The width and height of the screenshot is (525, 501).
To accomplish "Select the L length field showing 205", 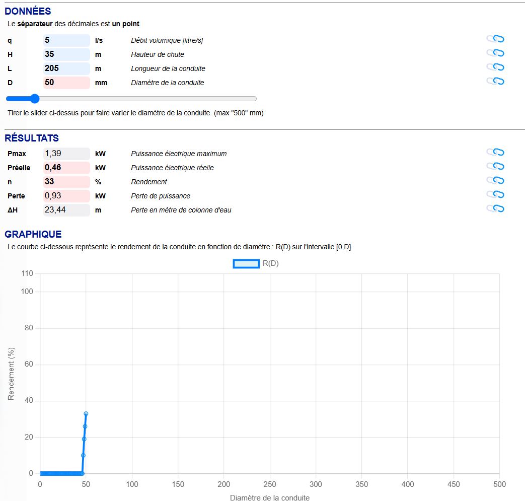I will pos(66,68).
